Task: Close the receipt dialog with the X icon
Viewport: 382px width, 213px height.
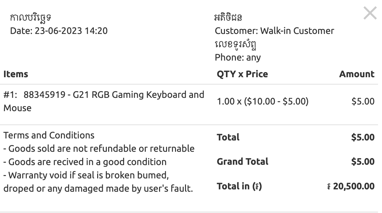Action: coord(370,13)
